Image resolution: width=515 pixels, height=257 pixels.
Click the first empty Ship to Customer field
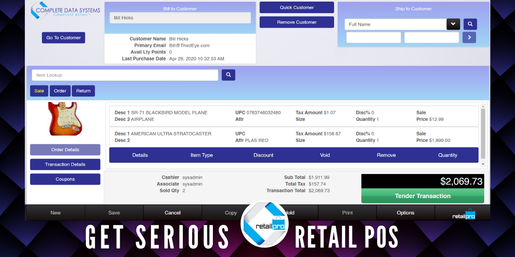[x=374, y=38]
